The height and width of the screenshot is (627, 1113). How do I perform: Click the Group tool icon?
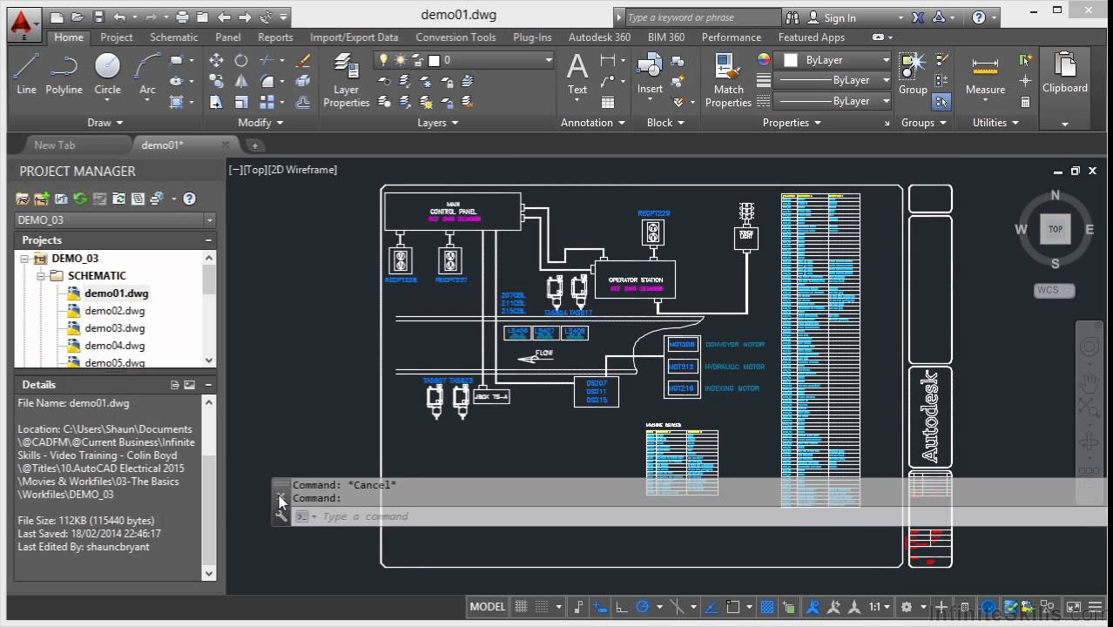[x=913, y=73]
